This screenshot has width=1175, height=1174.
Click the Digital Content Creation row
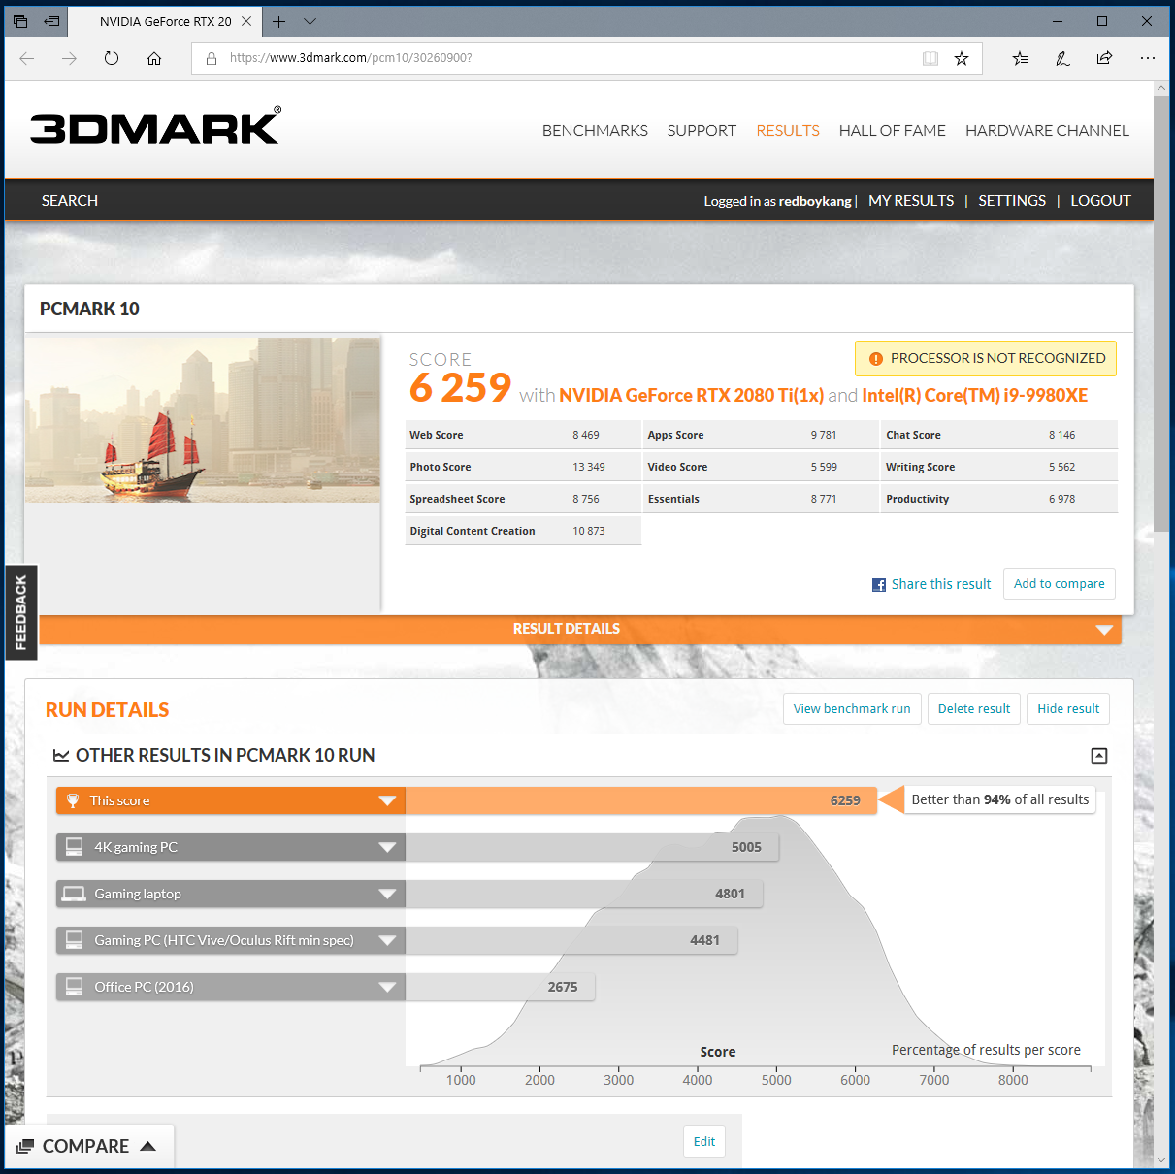tap(523, 531)
